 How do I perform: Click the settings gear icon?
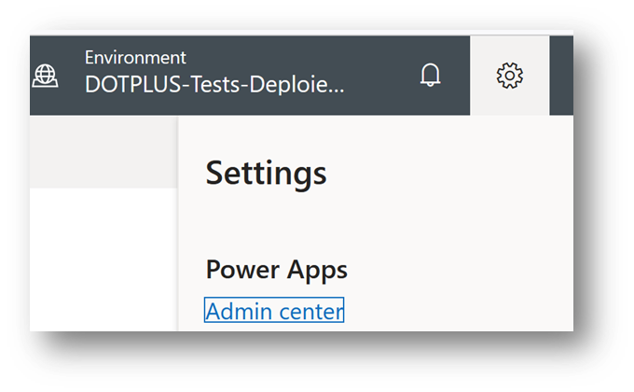[x=509, y=76]
